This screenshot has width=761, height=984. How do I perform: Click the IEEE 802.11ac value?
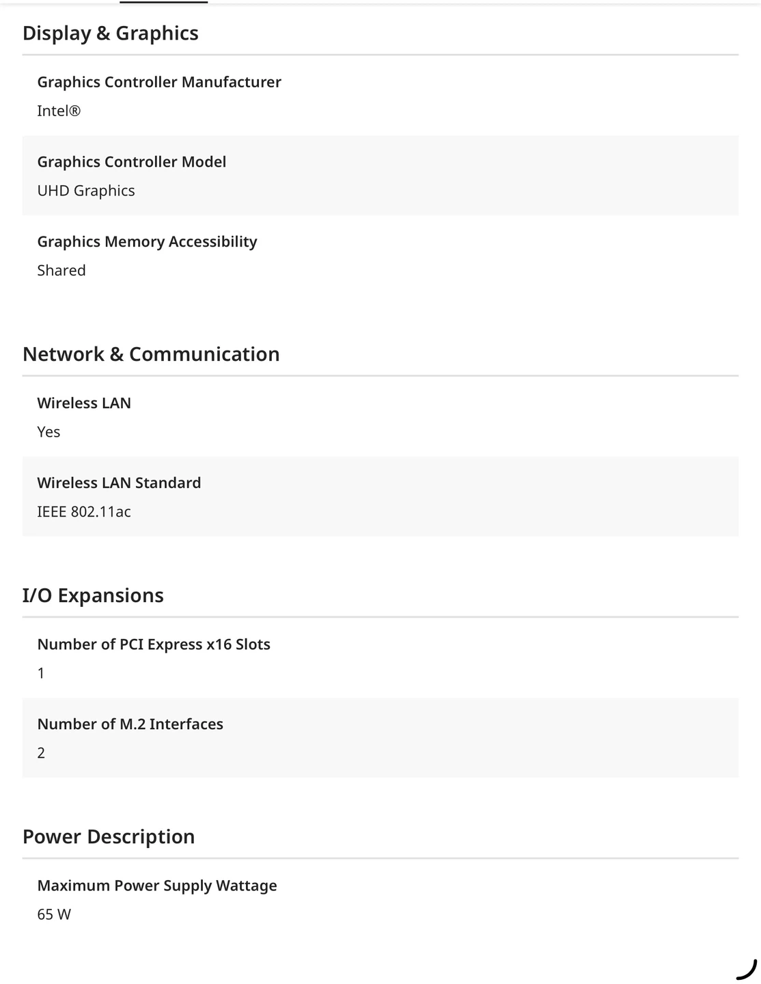(x=84, y=512)
